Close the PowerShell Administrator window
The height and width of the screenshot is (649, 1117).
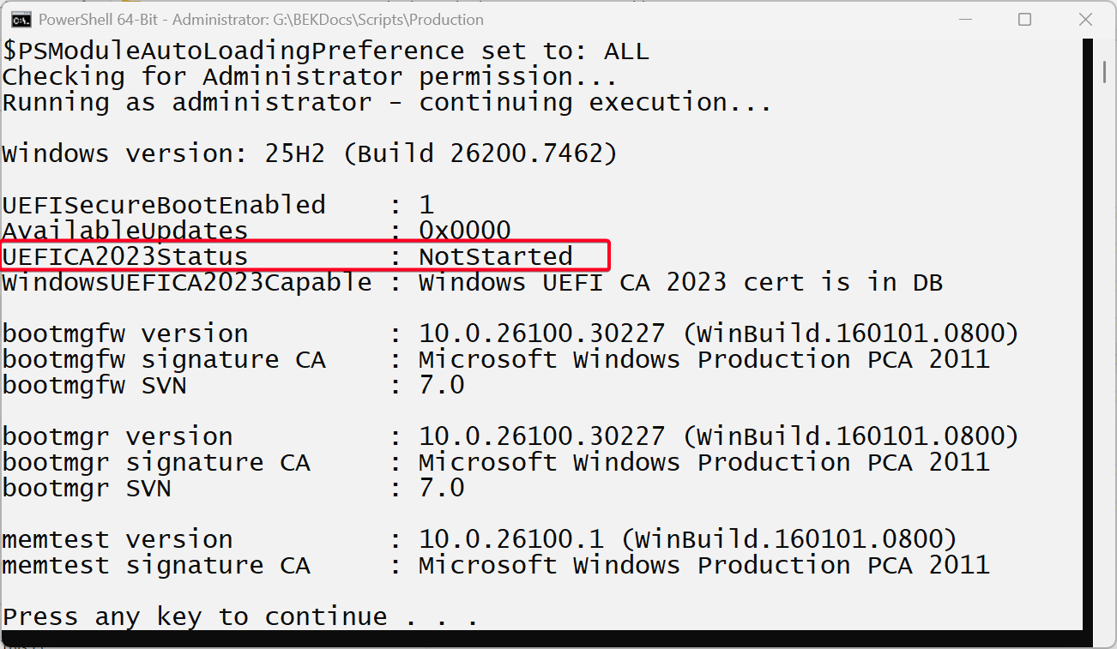[x=1085, y=19]
